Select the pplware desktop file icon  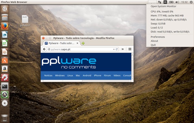25,21
